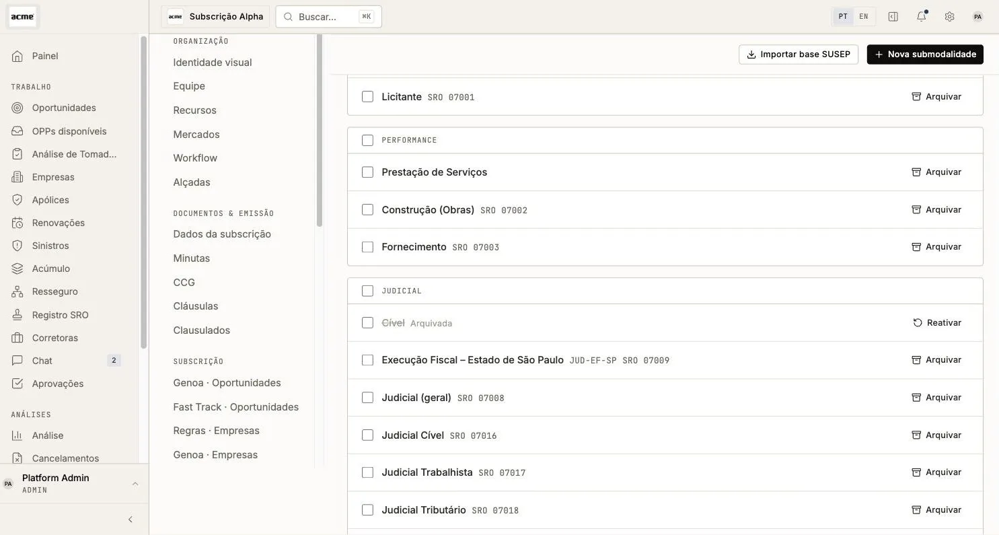Check the Licitante checkbox
The height and width of the screenshot is (535, 999).
click(367, 97)
